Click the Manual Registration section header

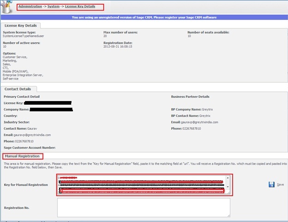click(22, 156)
